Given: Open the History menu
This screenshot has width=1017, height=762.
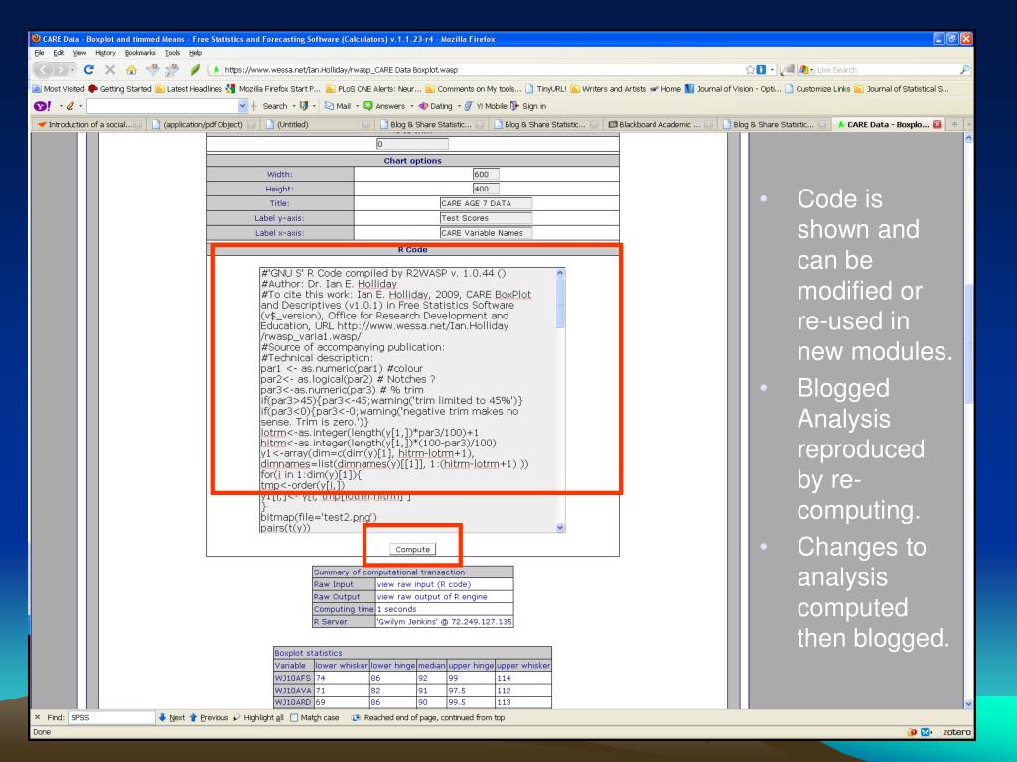Looking at the screenshot, I should pyautogui.click(x=105, y=53).
